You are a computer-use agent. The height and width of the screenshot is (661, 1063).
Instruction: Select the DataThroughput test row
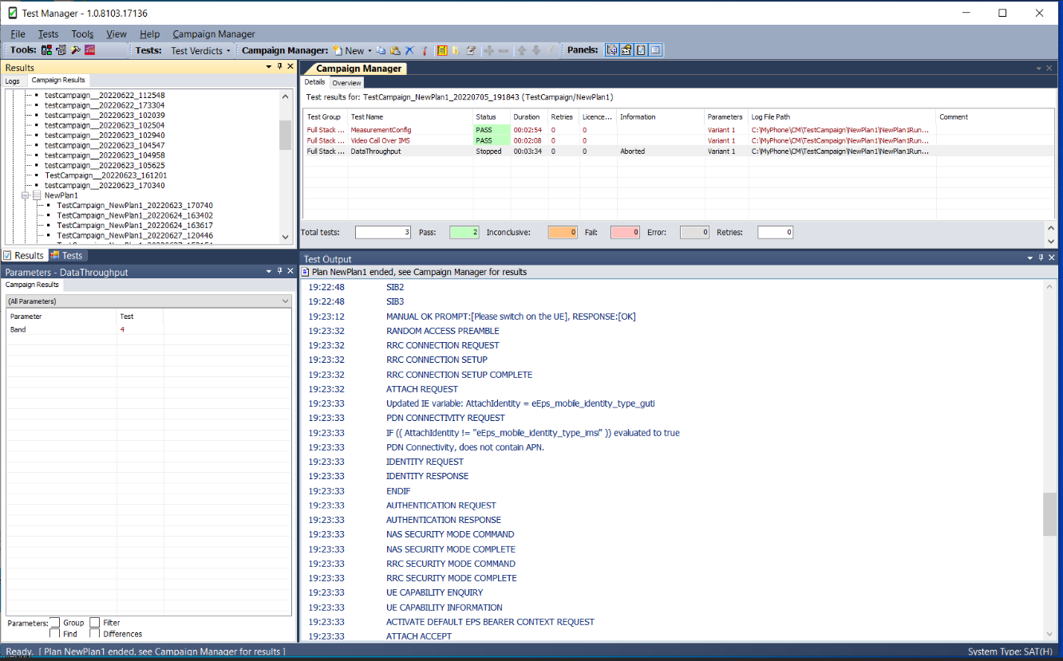tap(374, 151)
